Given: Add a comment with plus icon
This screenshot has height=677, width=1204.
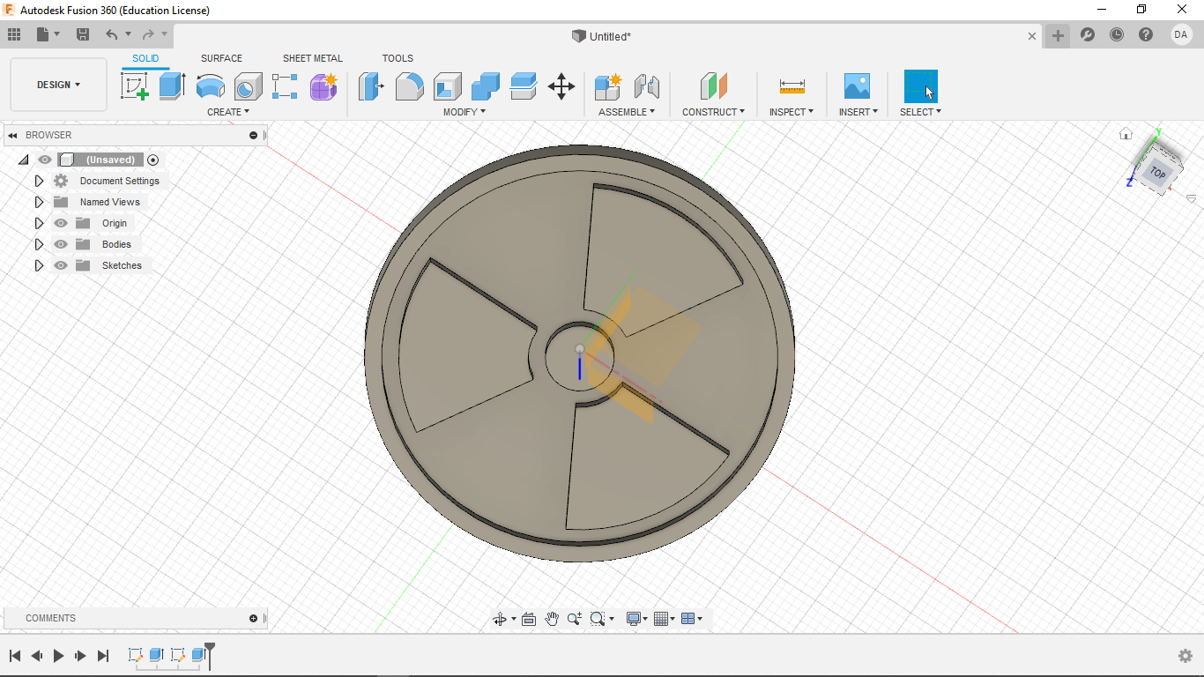Looking at the screenshot, I should click(x=254, y=618).
